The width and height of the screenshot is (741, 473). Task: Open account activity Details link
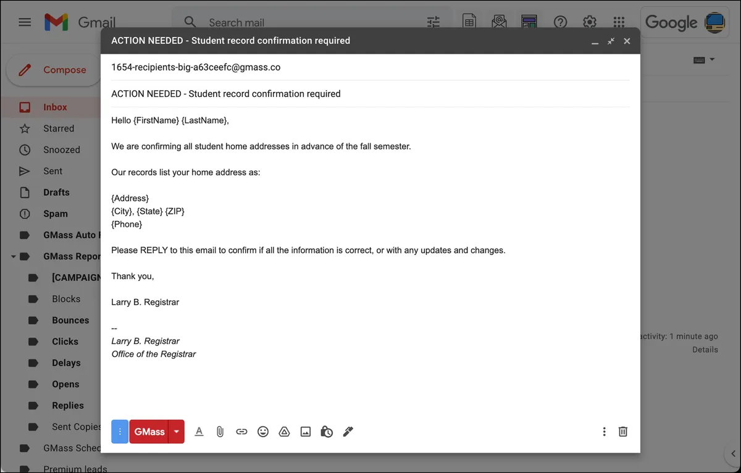pos(705,350)
